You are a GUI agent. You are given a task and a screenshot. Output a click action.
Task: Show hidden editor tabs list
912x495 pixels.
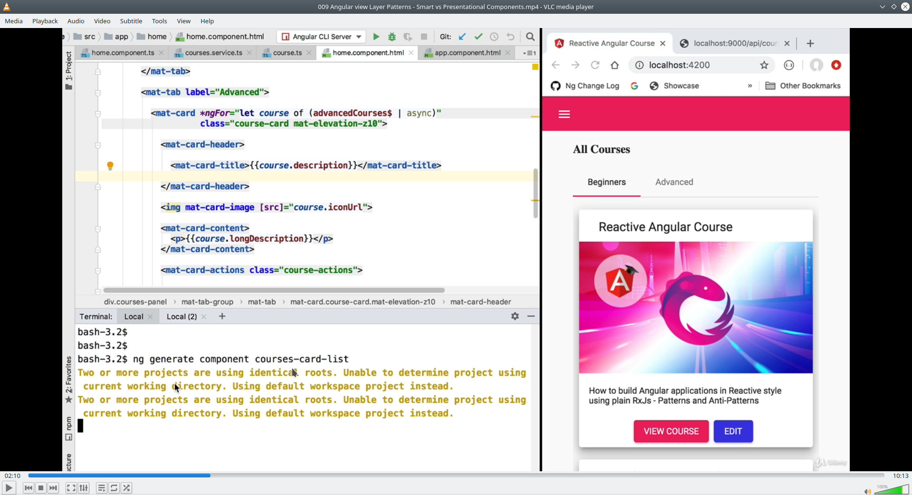[529, 53]
